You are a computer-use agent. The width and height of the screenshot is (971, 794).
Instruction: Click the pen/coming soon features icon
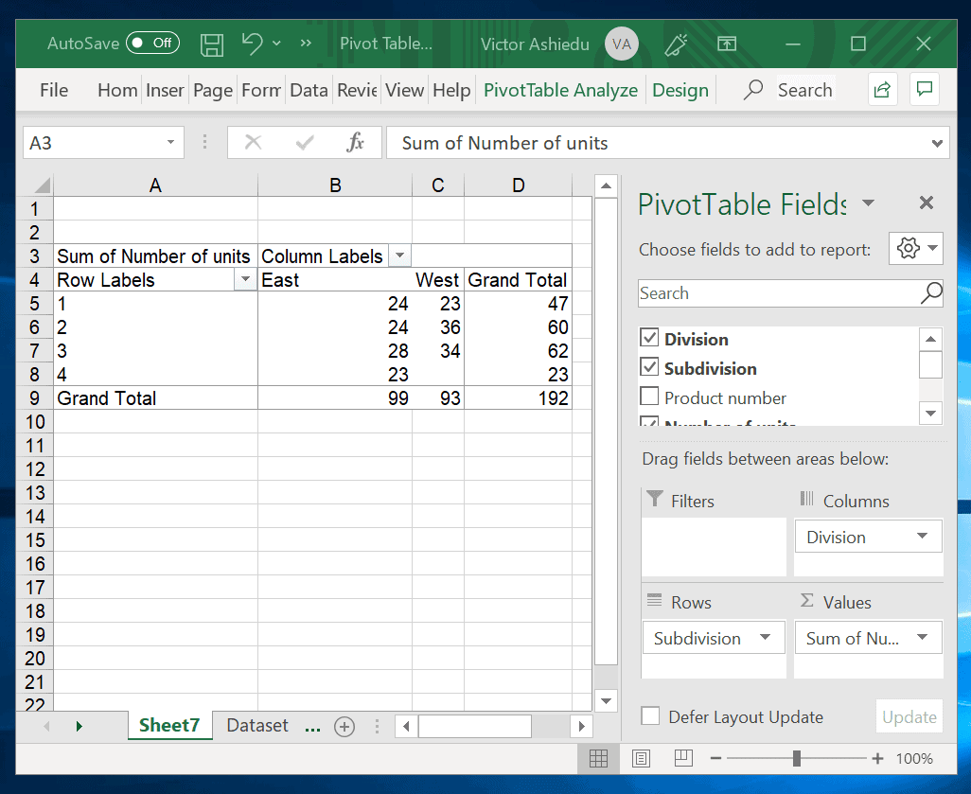pos(676,44)
